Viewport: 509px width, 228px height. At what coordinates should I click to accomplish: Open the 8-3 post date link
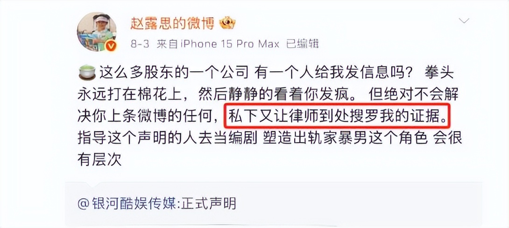(x=140, y=44)
